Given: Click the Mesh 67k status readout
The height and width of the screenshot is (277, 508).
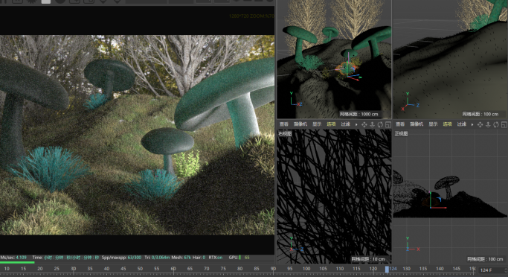Looking at the screenshot, I should coord(181,258).
